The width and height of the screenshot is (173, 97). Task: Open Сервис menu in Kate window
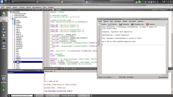[125, 21]
